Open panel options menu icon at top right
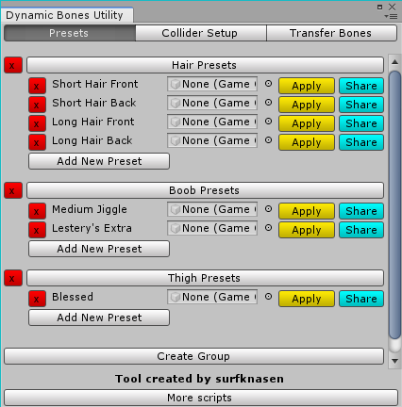This screenshot has height=407, width=402. point(392,16)
